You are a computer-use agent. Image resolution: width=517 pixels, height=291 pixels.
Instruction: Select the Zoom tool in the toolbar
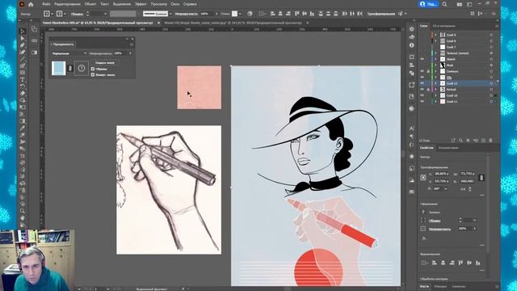click(23, 211)
